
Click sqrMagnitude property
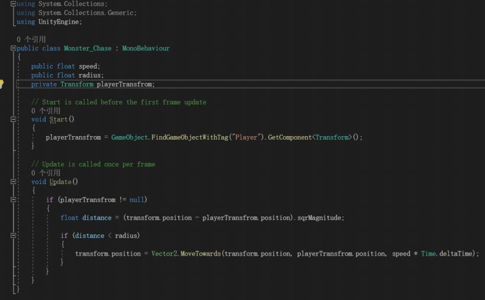[319, 218]
